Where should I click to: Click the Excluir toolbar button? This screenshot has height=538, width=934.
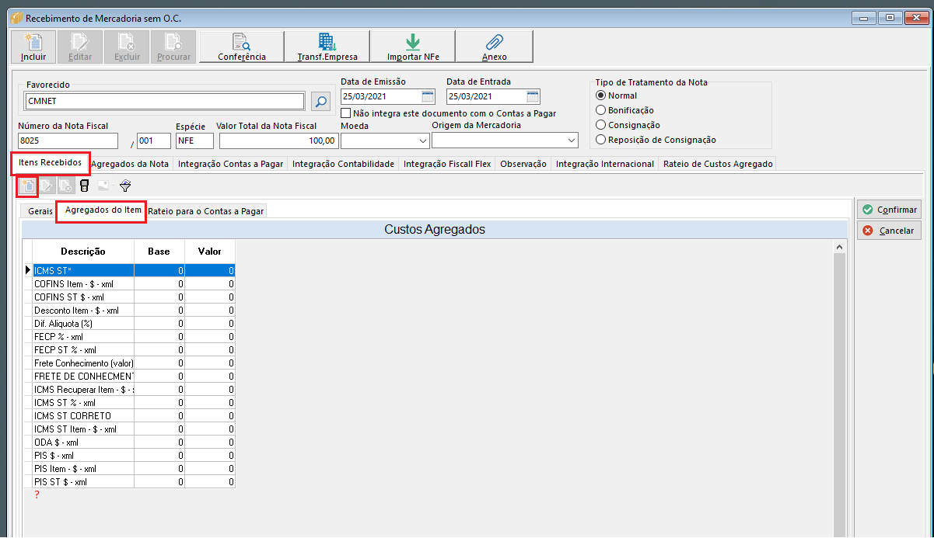pos(127,47)
